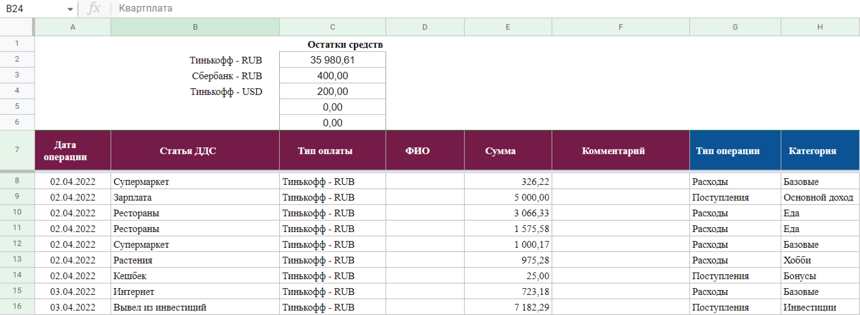
Task: Click the fx function icon
Action: (x=94, y=8)
